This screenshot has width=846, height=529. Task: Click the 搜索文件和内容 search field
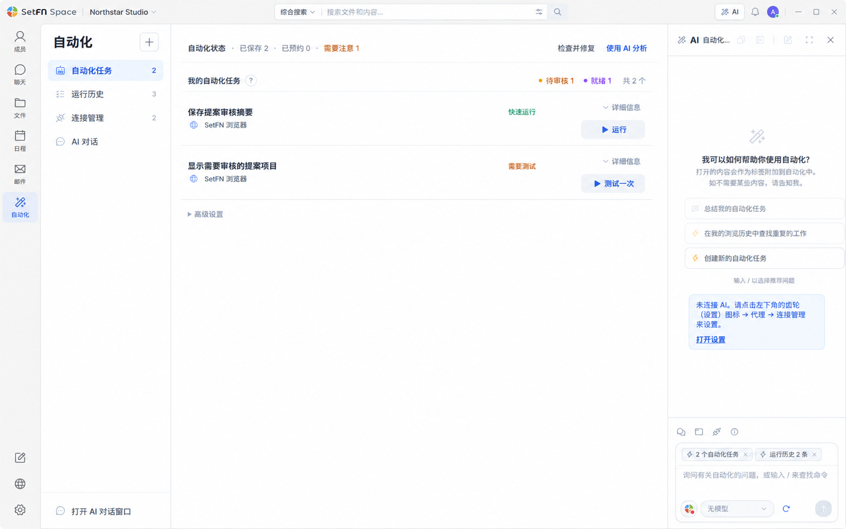click(427, 12)
